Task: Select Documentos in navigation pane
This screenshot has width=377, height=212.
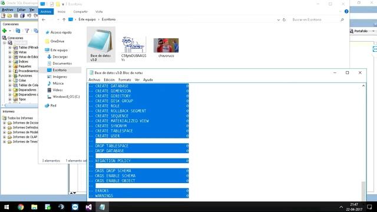Action: click(x=62, y=64)
